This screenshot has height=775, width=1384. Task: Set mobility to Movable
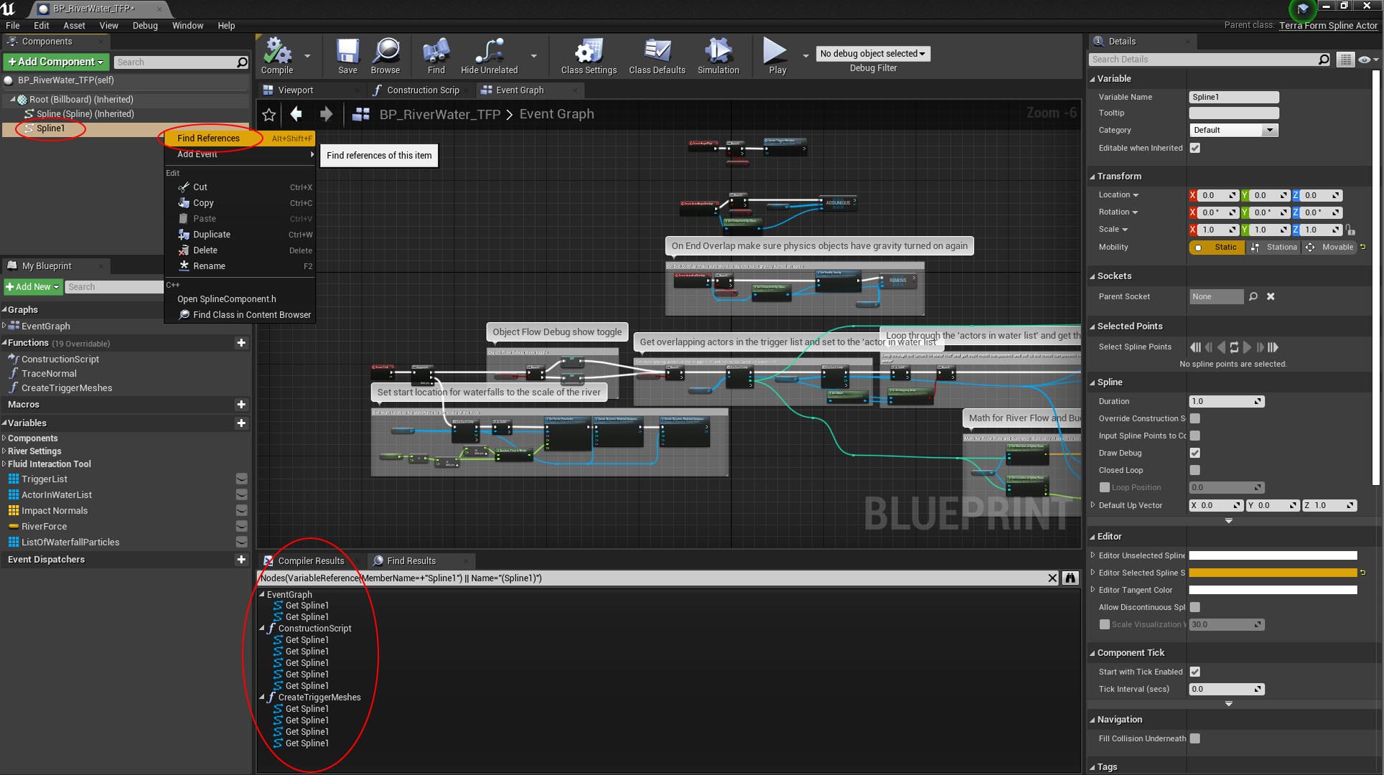pyautogui.click(x=1330, y=248)
